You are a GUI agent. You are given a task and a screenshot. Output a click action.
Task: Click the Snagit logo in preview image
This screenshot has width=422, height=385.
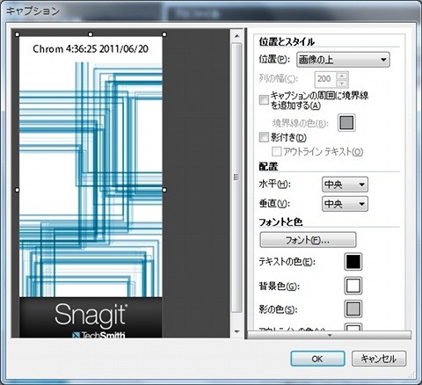91,315
